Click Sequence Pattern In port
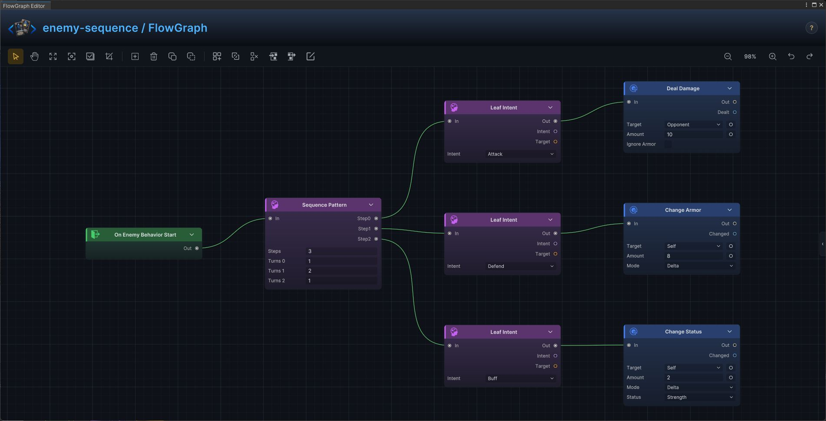Screen dimensions: 826x421 tap(270, 218)
